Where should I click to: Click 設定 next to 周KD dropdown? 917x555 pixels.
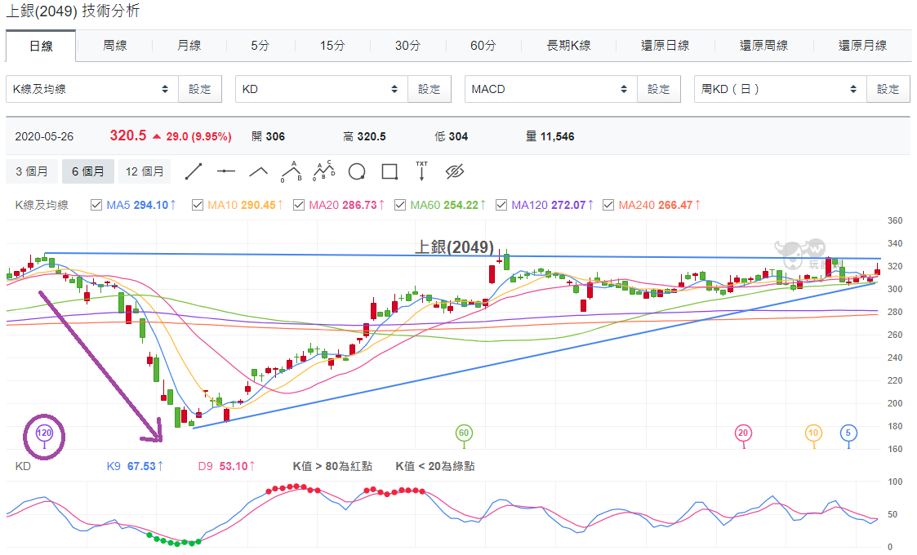click(x=888, y=89)
